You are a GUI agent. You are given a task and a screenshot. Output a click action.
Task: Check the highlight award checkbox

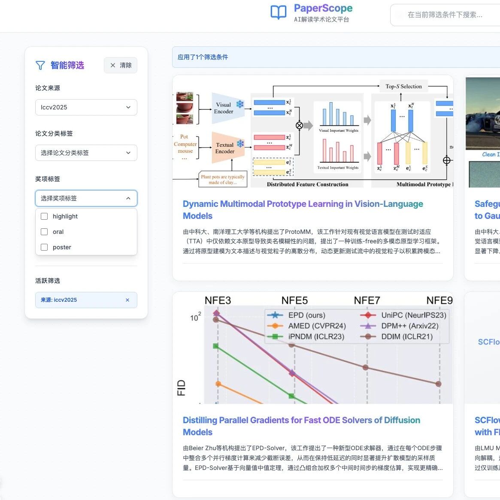pyautogui.click(x=44, y=216)
